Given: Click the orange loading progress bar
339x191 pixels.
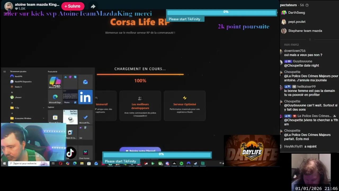Looking at the screenshot, I should click(140, 75).
